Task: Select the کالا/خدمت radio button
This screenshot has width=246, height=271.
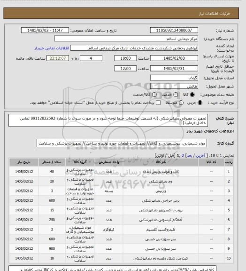Action: [x=154, y=95]
